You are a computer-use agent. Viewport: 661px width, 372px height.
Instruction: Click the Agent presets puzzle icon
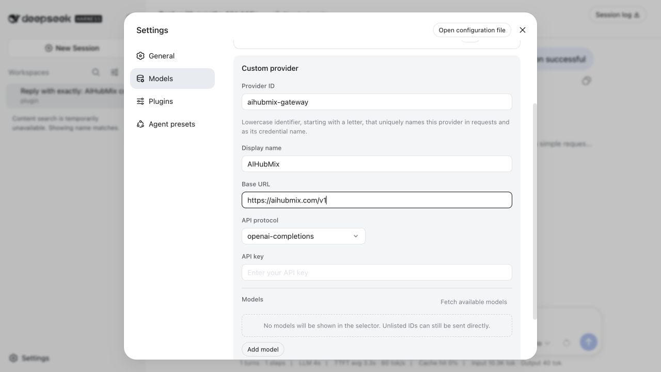tap(140, 124)
